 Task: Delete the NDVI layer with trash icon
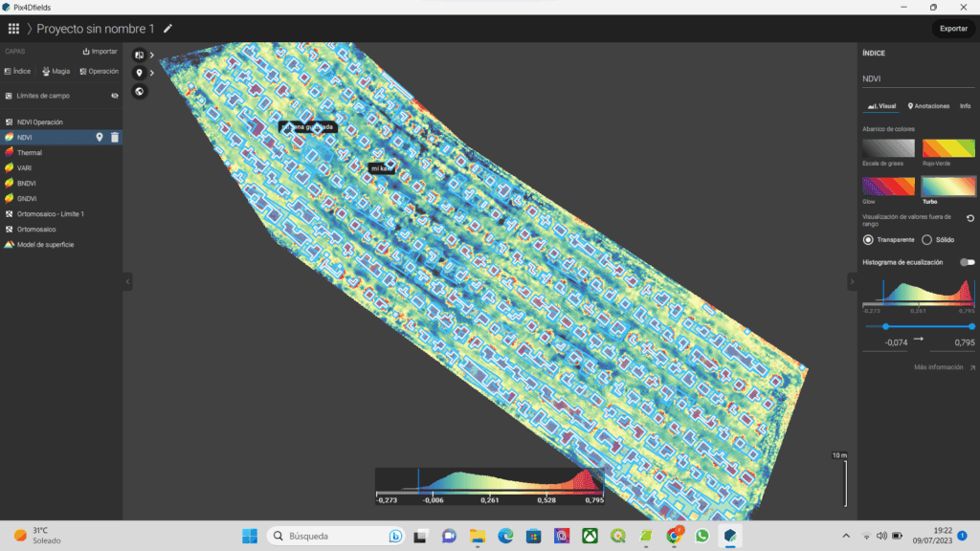click(115, 138)
